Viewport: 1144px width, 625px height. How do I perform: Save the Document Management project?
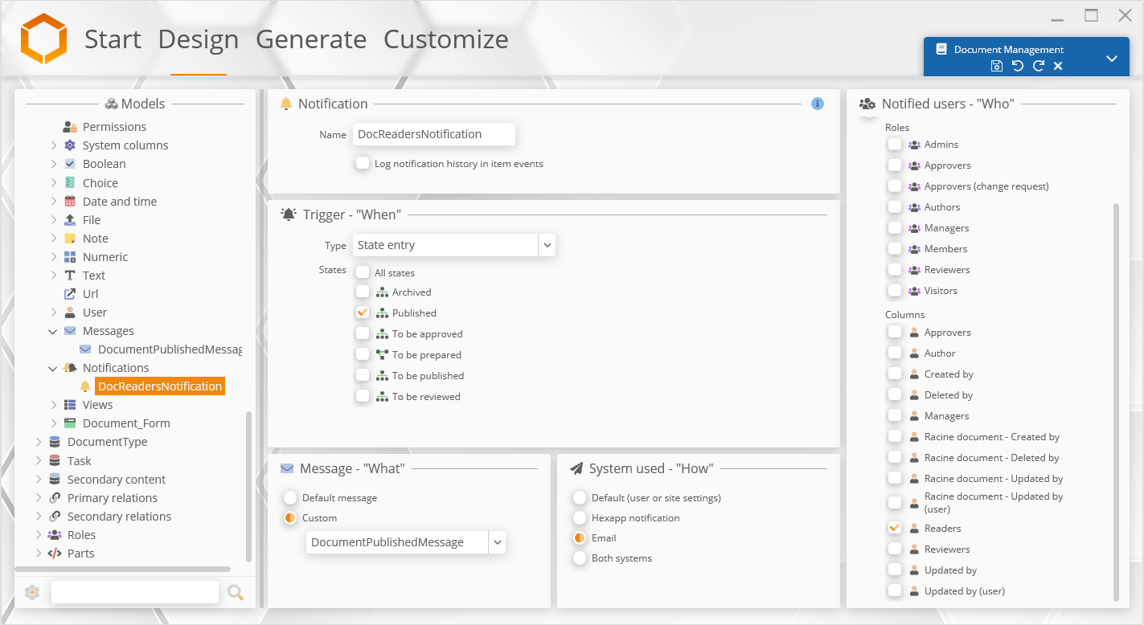pos(997,66)
